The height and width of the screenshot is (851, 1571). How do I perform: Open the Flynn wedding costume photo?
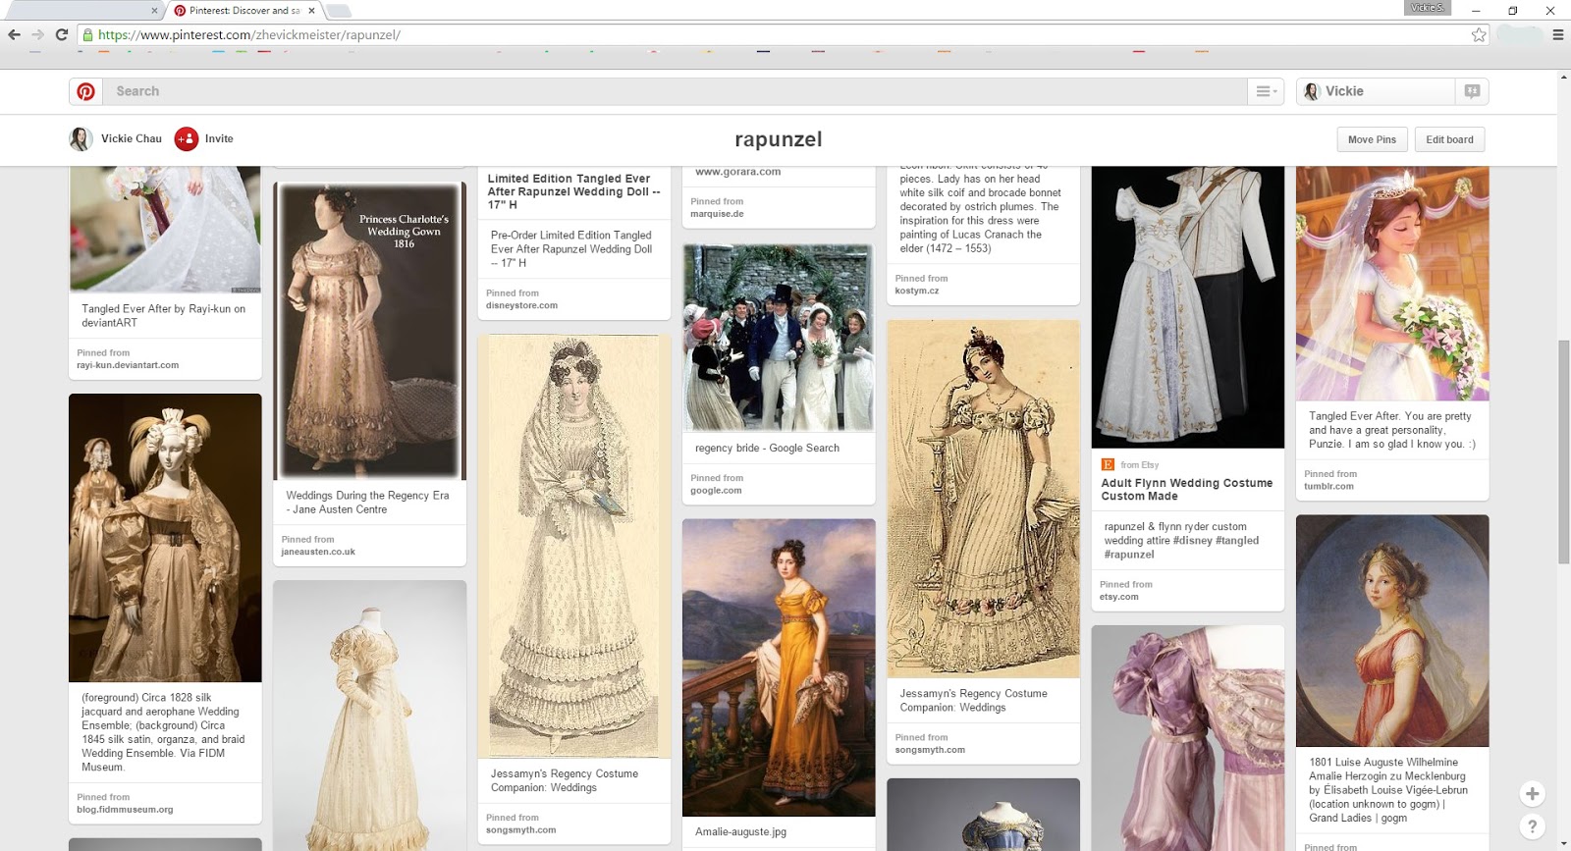[x=1188, y=306]
